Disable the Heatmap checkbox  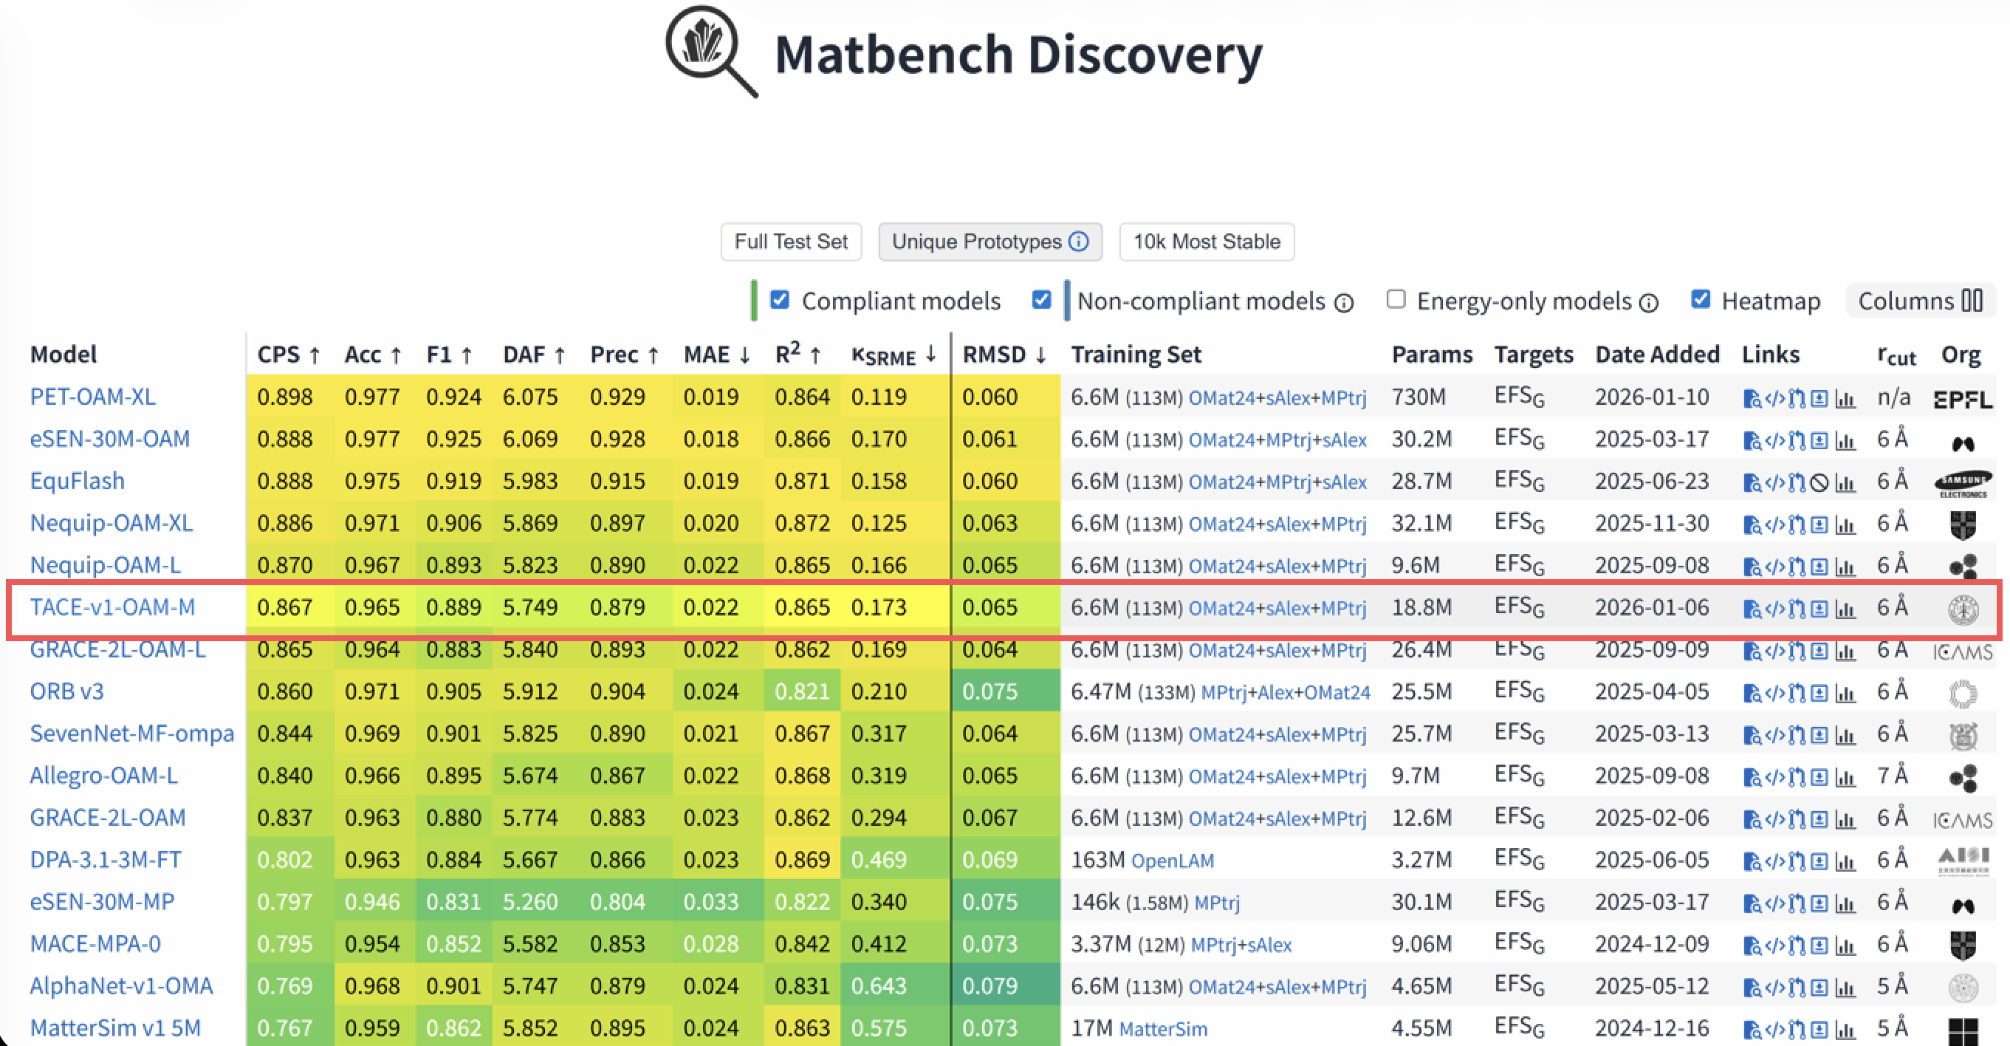pyautogui.click(x=1700, y=300)
